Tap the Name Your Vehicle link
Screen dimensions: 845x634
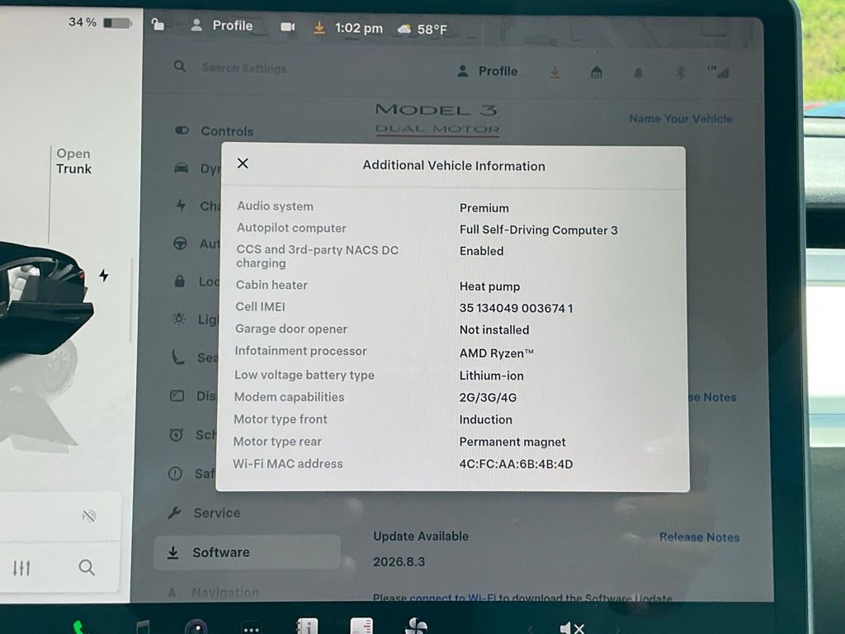[x=680, y=119]
